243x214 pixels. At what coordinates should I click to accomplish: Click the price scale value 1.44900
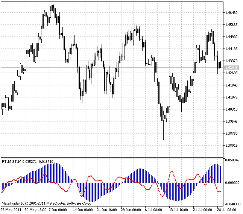click(231, 37)
